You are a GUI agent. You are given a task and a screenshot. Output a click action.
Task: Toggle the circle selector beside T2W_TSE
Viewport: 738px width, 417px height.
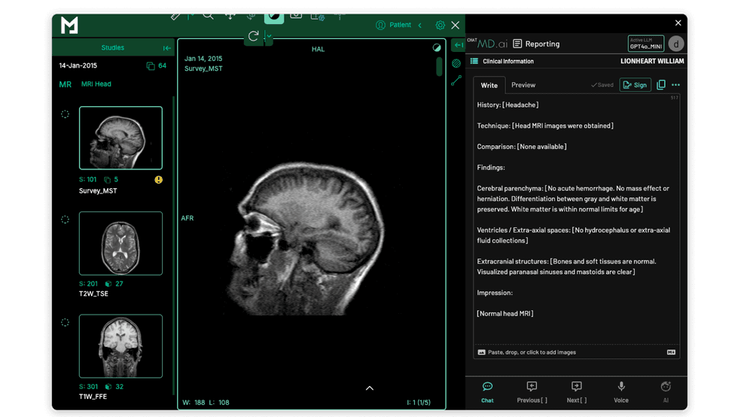point(65,219)
